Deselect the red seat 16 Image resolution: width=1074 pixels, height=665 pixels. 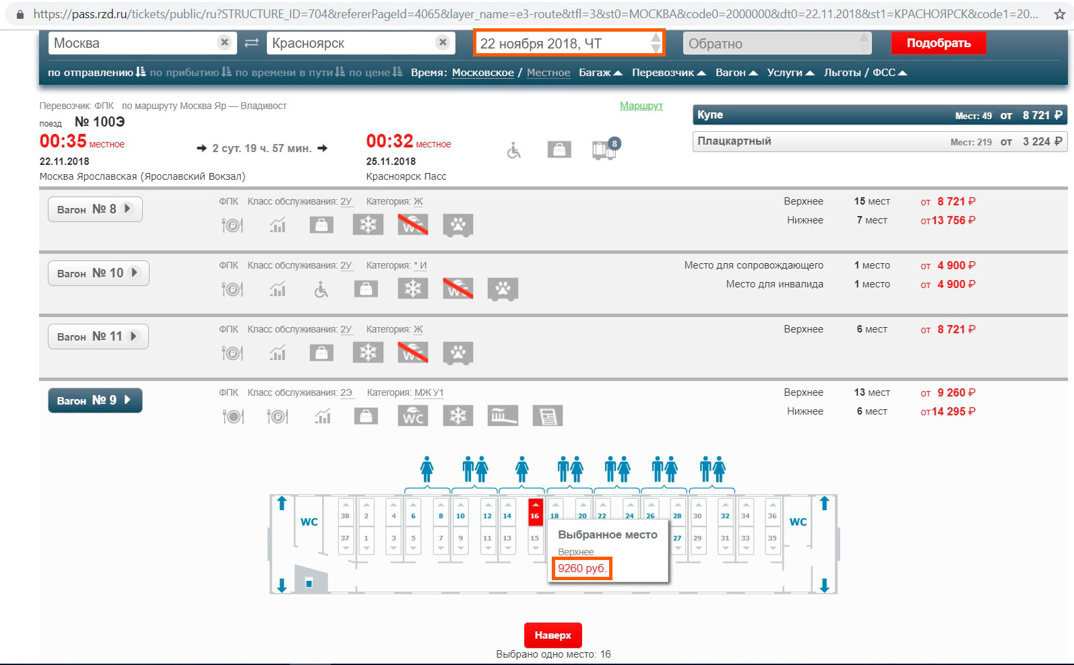tap(535, 513)
